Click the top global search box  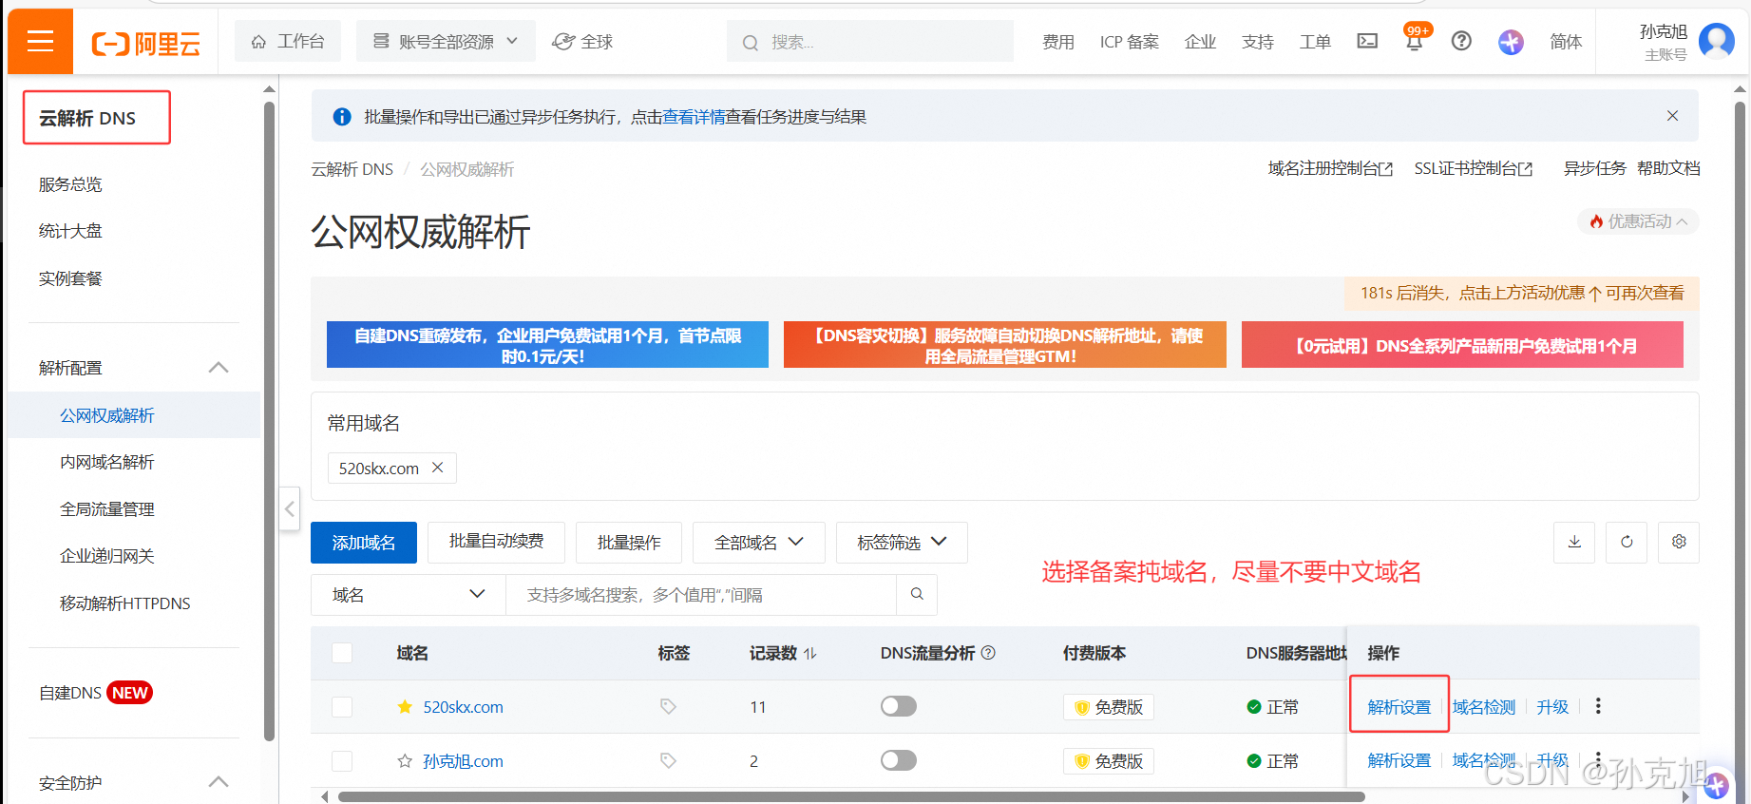coord(870,42)
